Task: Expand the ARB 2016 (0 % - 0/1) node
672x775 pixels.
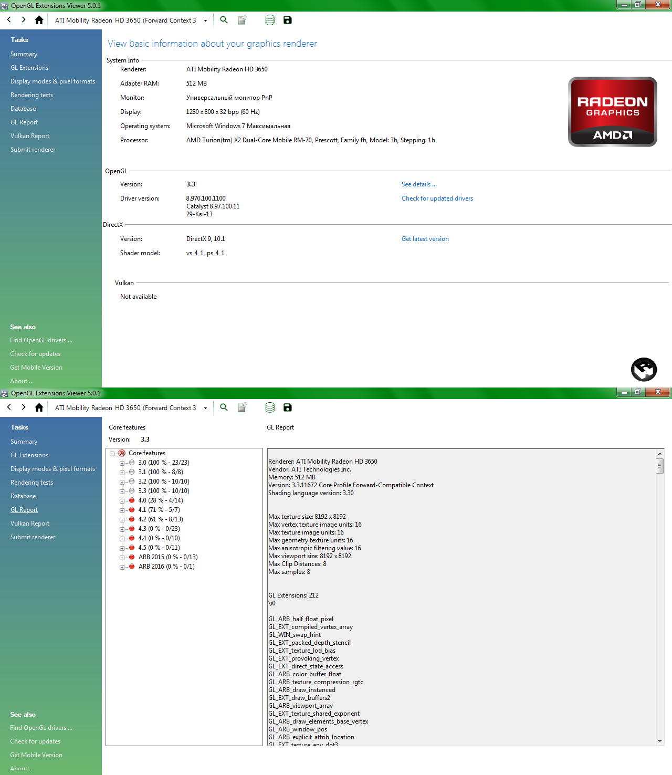Action: pyautogui.click(x=122, y=567)
